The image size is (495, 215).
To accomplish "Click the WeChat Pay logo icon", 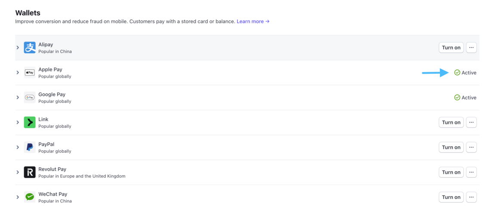I will (30, 197).
